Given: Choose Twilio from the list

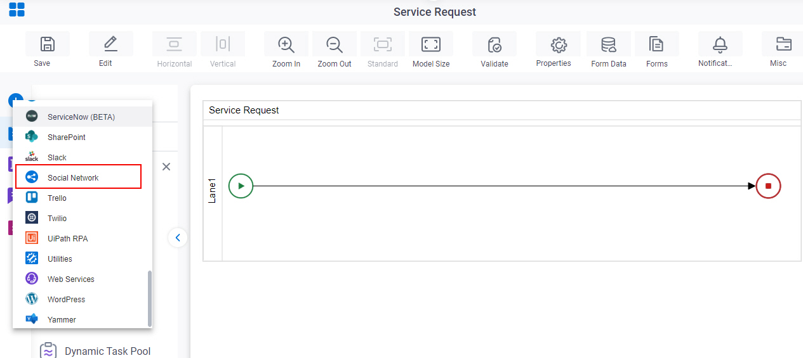Looking at the screenshot, I should pyautogui.click(x=83, y=218).
